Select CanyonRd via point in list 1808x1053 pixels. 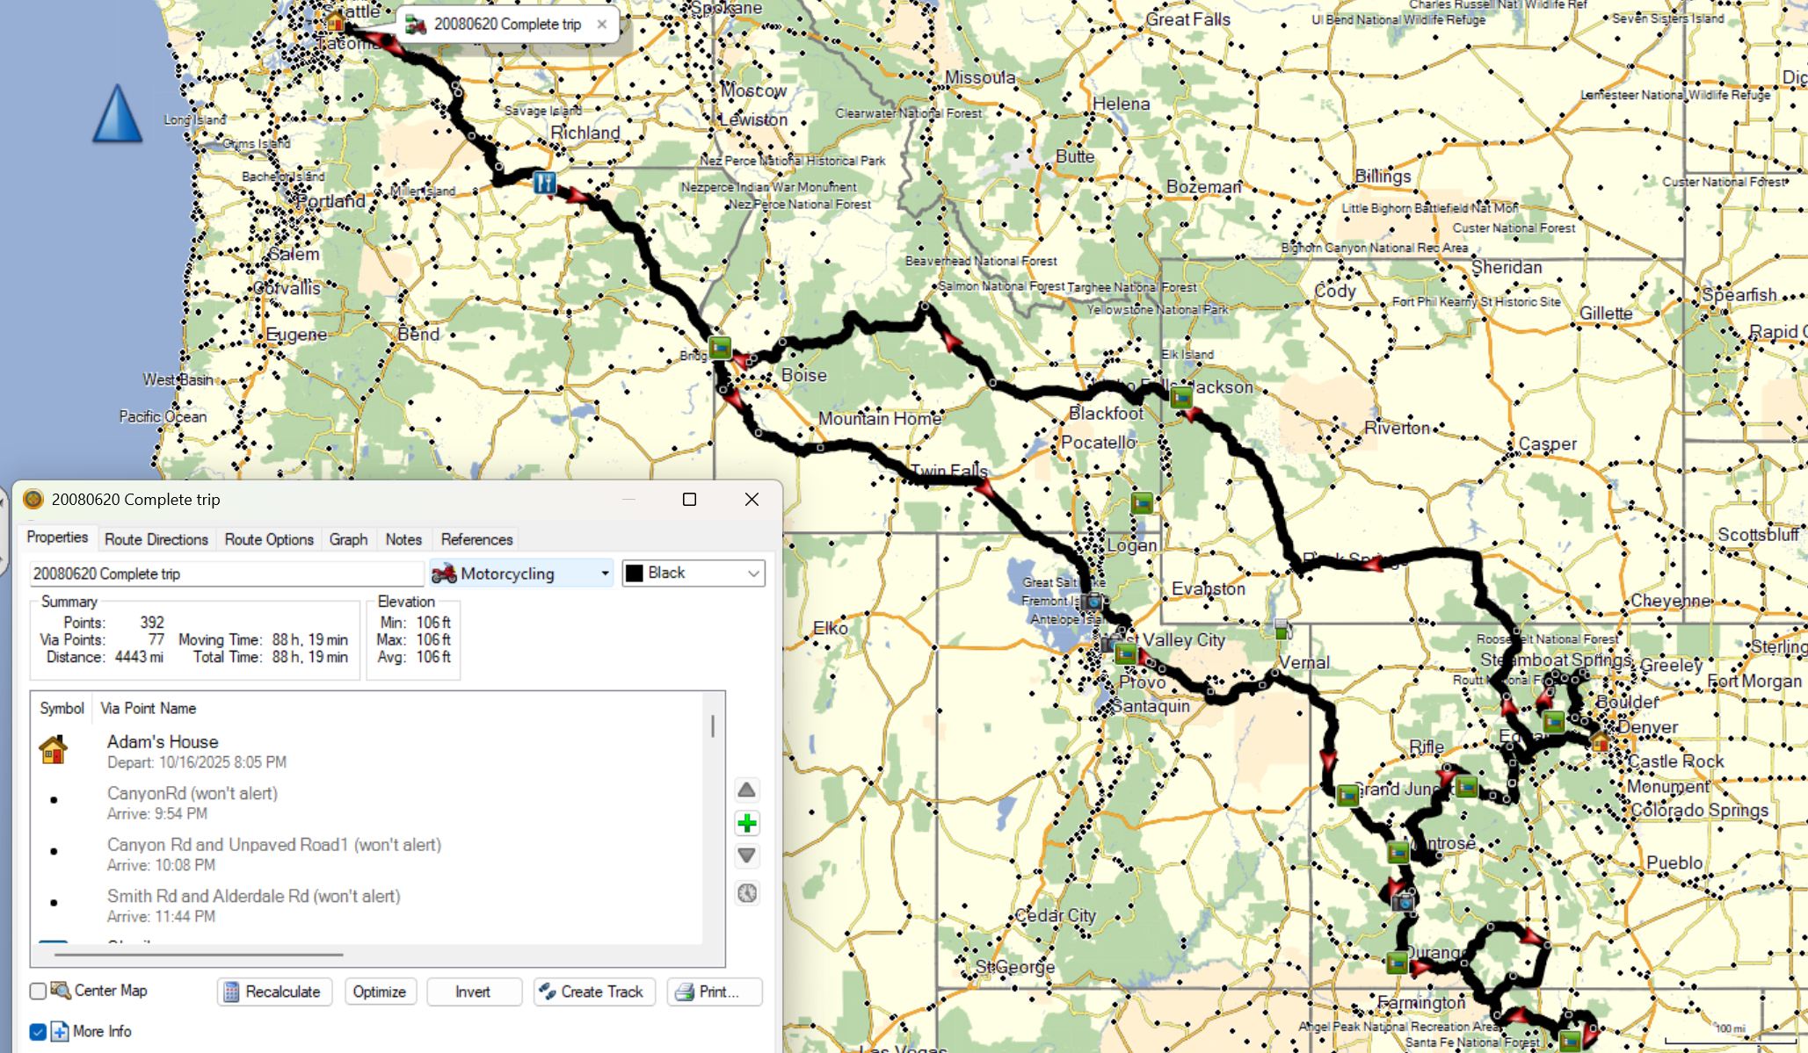[x=192, y=793]
